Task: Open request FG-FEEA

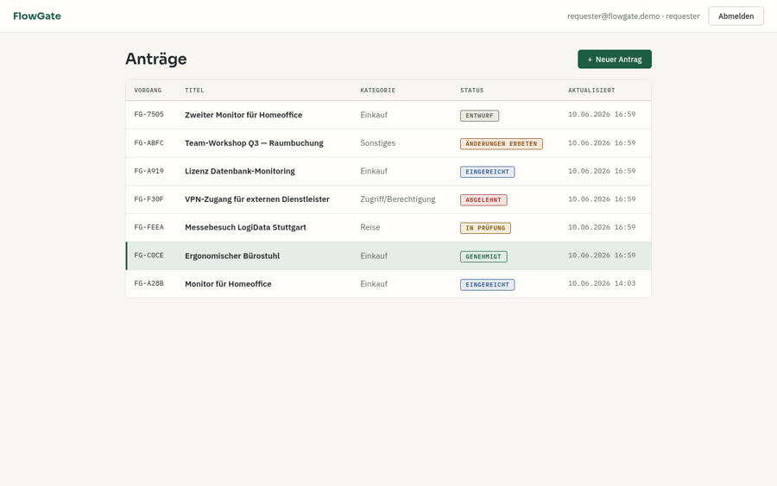Action: coord(148,227)
